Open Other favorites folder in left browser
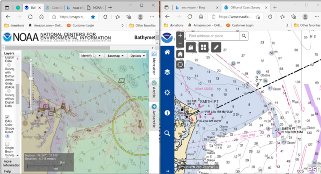This screenshot has width=321, height=174. 143,25
